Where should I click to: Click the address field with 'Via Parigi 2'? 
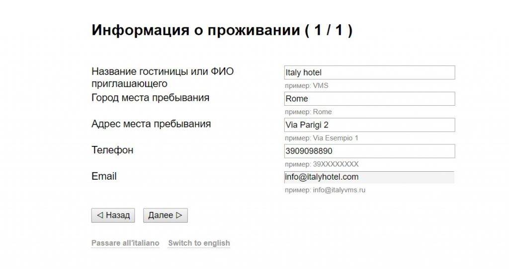[369, 125]
